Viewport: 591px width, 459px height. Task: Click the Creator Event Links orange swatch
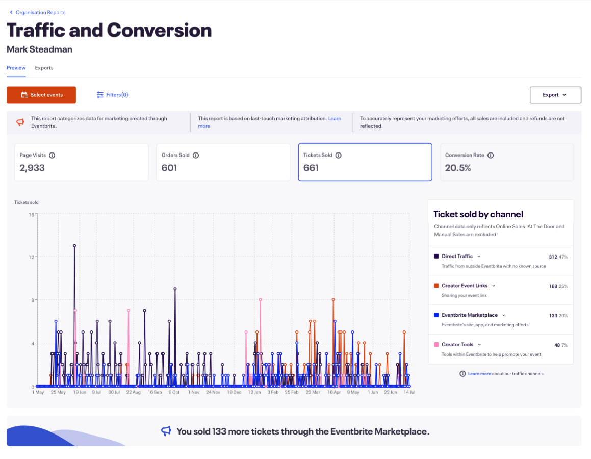[436, 286]
